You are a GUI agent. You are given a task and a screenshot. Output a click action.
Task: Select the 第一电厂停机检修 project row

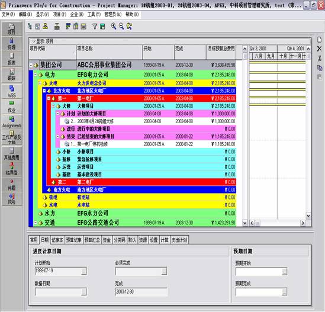[x=148, y=144]
